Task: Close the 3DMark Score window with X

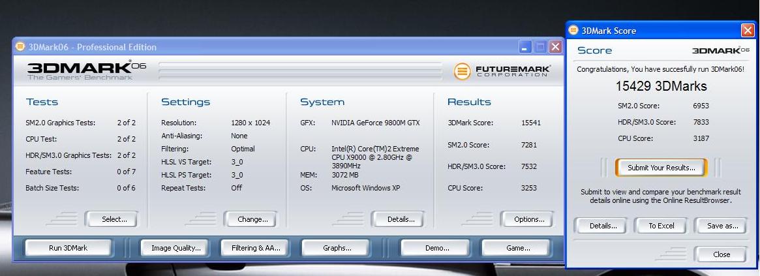Action: point(748,31)
